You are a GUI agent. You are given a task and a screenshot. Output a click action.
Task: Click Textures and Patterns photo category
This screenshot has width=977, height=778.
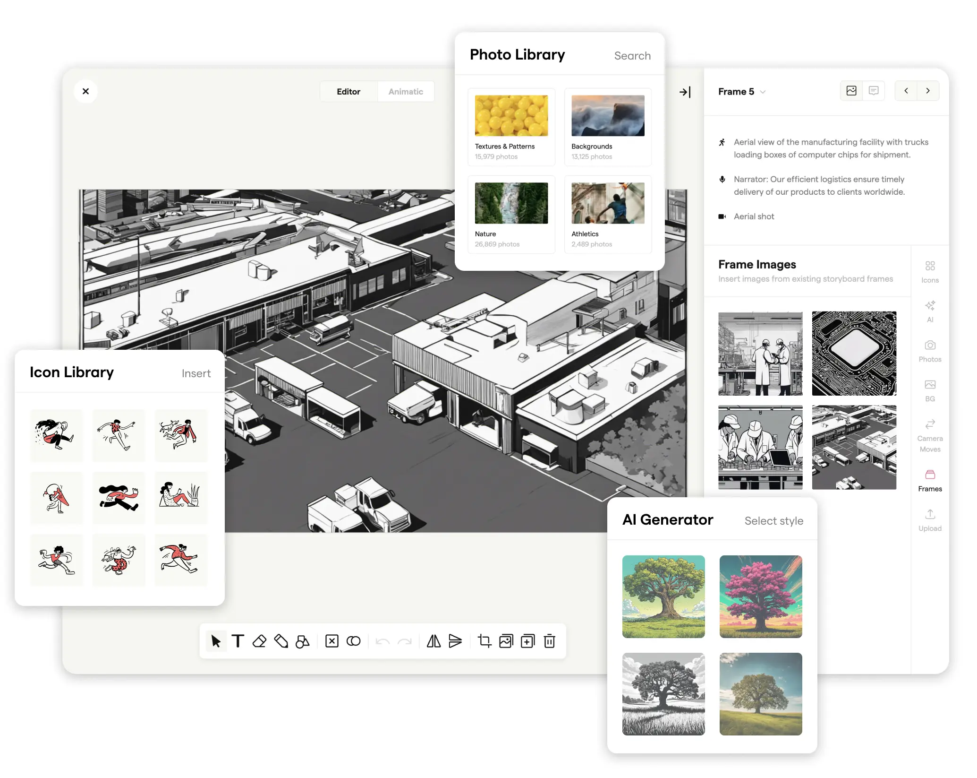coord(511,126)
